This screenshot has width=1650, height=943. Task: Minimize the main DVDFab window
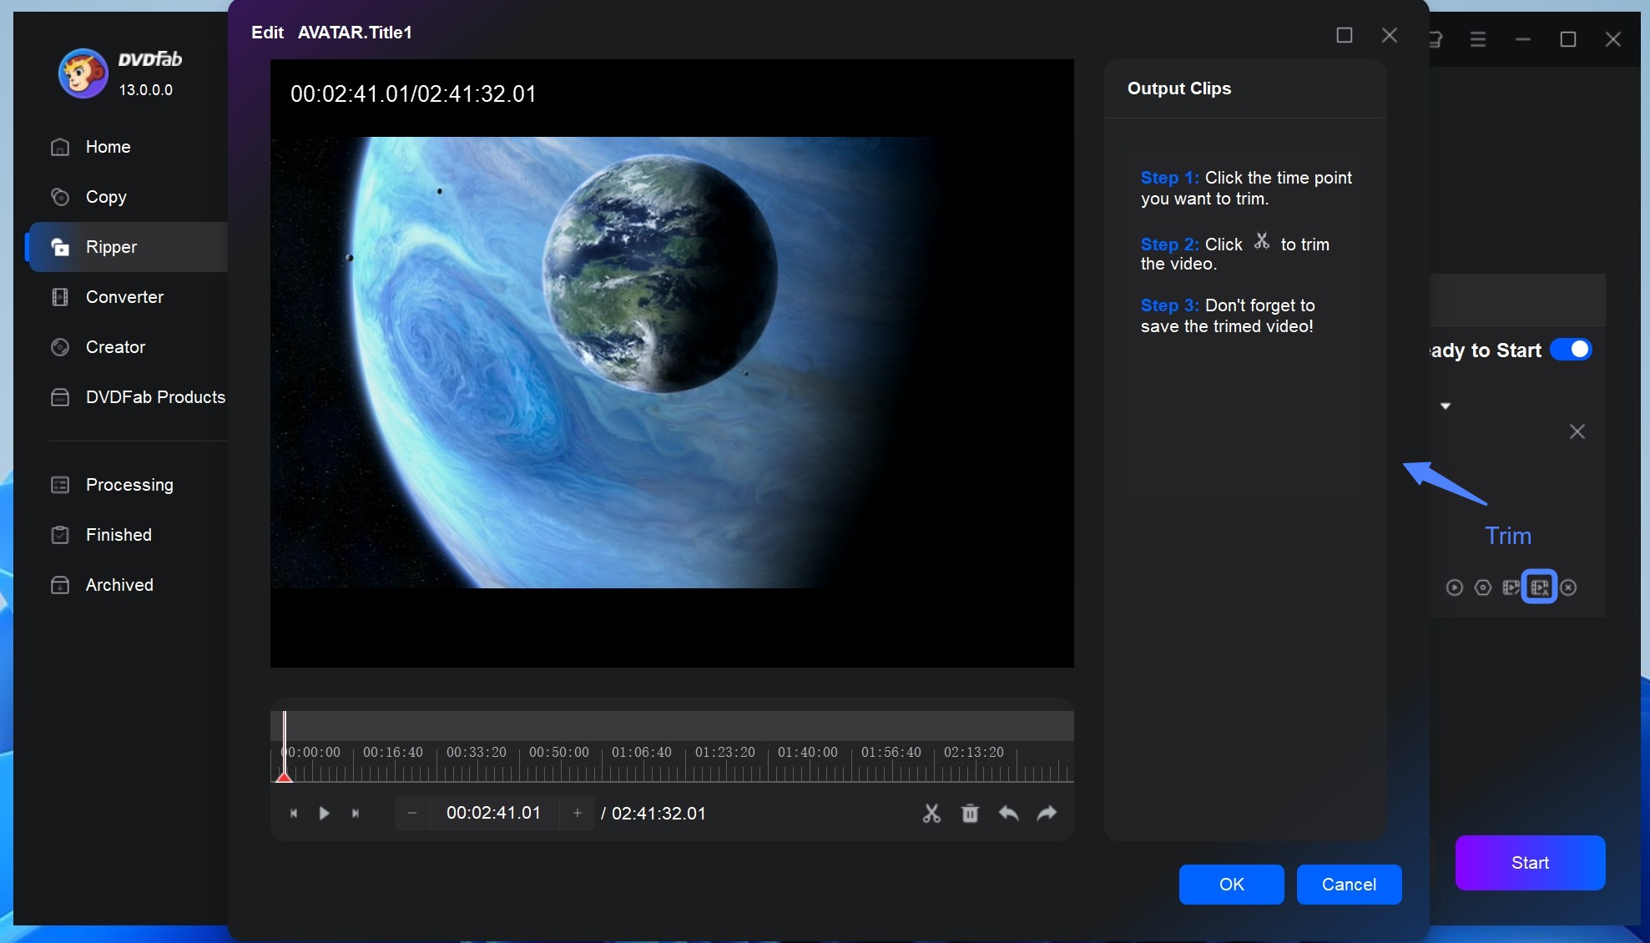tap(1523, 39)
